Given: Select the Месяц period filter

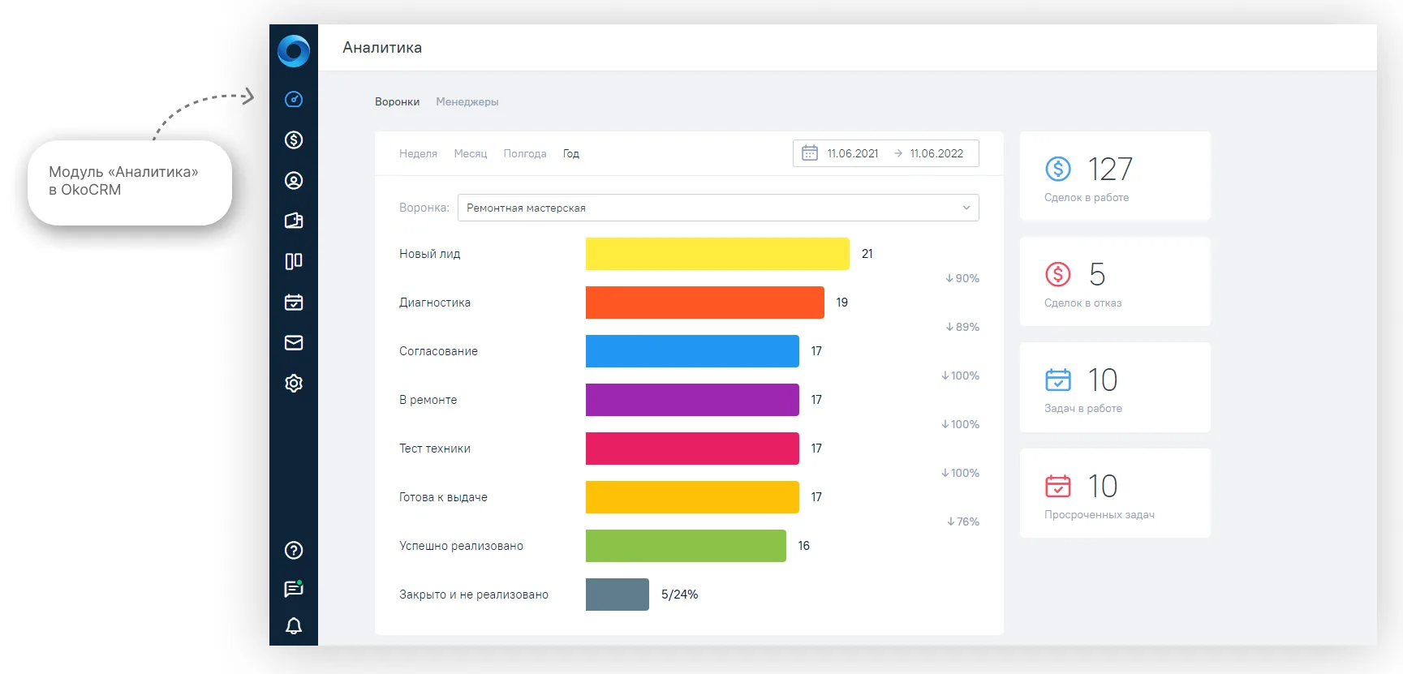Looking at the screenshot, I should point(471,153).
